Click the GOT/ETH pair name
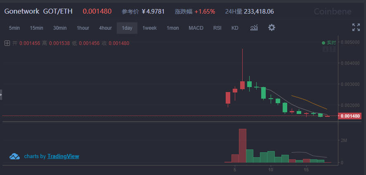The height and width of the screenshot is (175, 366). click(58, 11)
